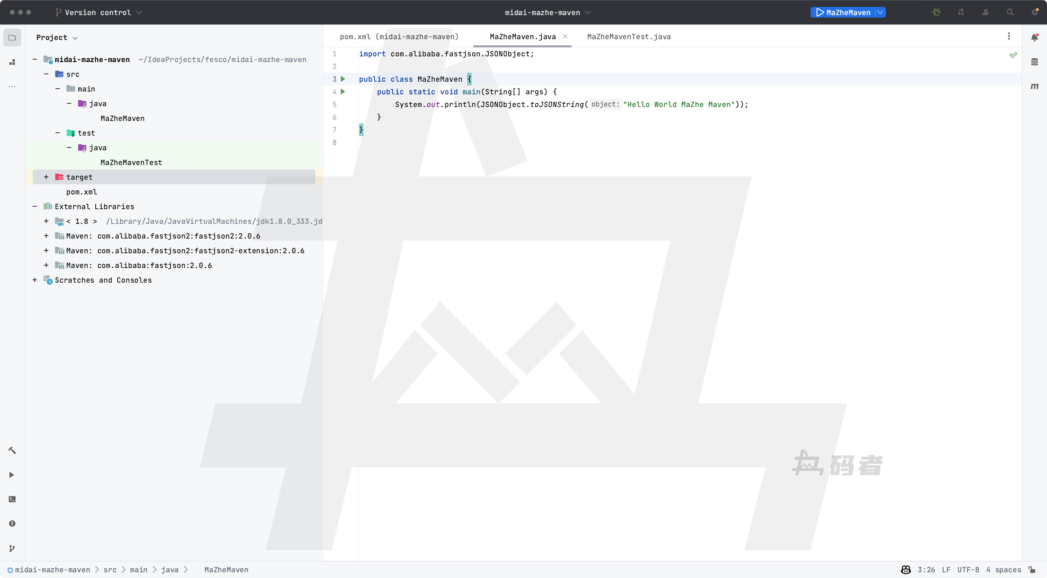
Task: Click the run gutter arrow beside main method
Action: [343, 91]
